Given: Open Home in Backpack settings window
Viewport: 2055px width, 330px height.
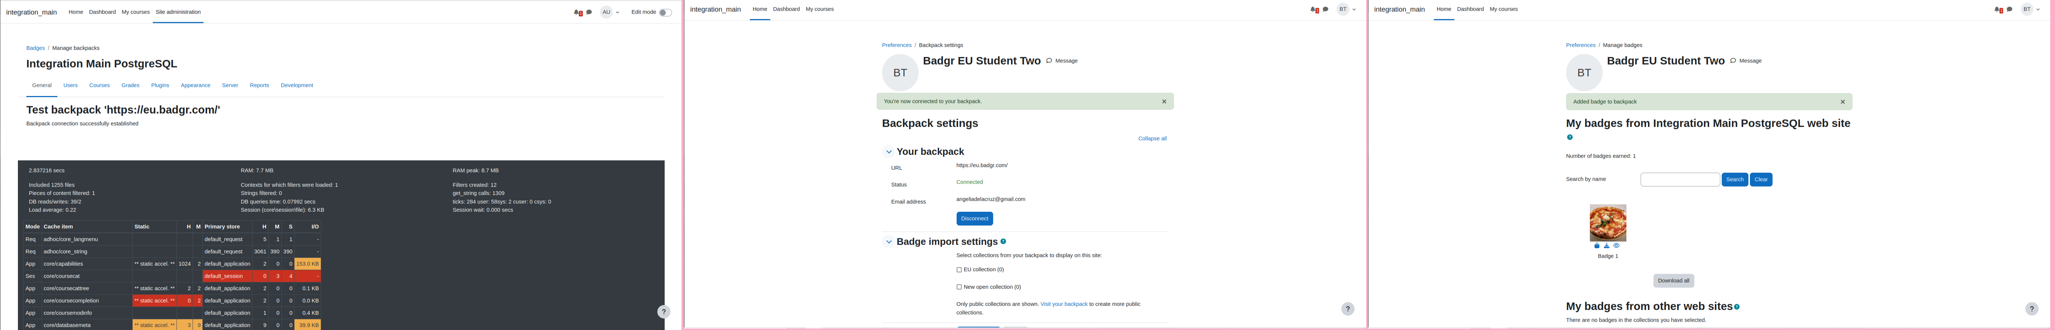Looking at the screenshot, I should point(759,9).
